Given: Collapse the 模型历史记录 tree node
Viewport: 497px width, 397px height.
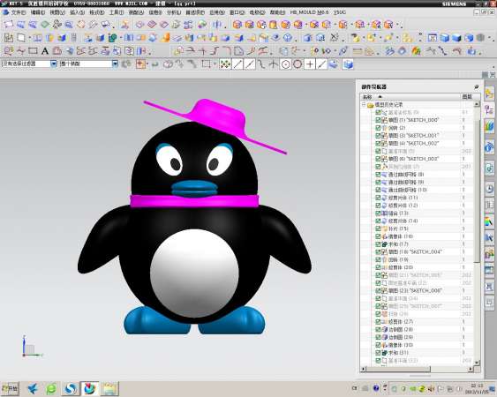Looking at the screenshot, I should (364, 105).
